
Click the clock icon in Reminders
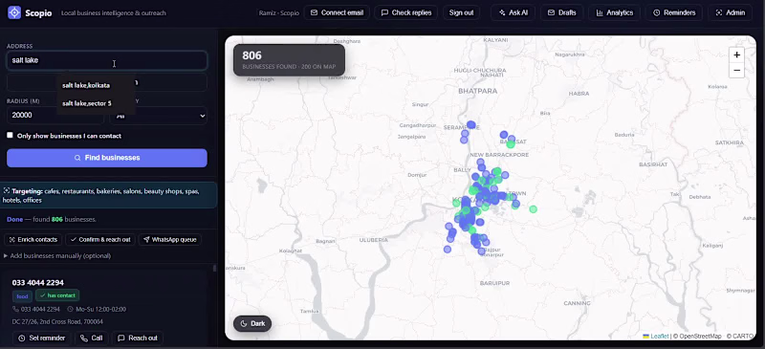tap(656, 12)
